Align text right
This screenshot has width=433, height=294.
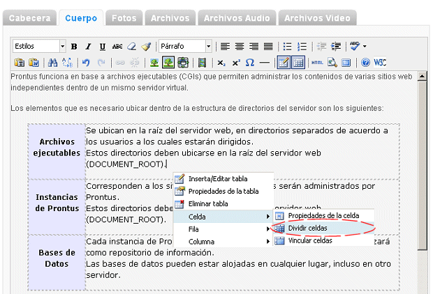[254, 47]
